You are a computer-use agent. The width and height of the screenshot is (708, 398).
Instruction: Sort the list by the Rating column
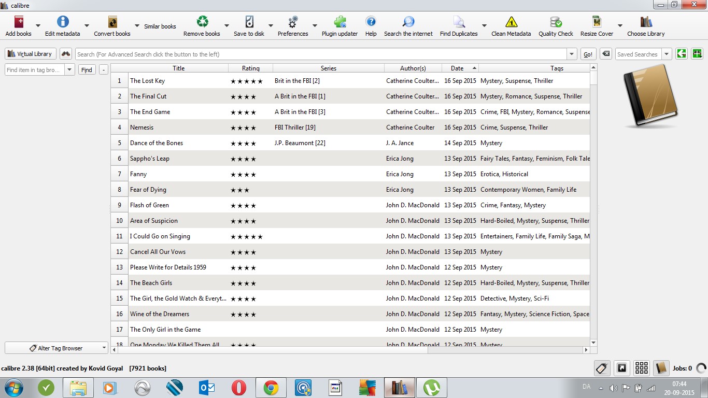pos(251,68)
